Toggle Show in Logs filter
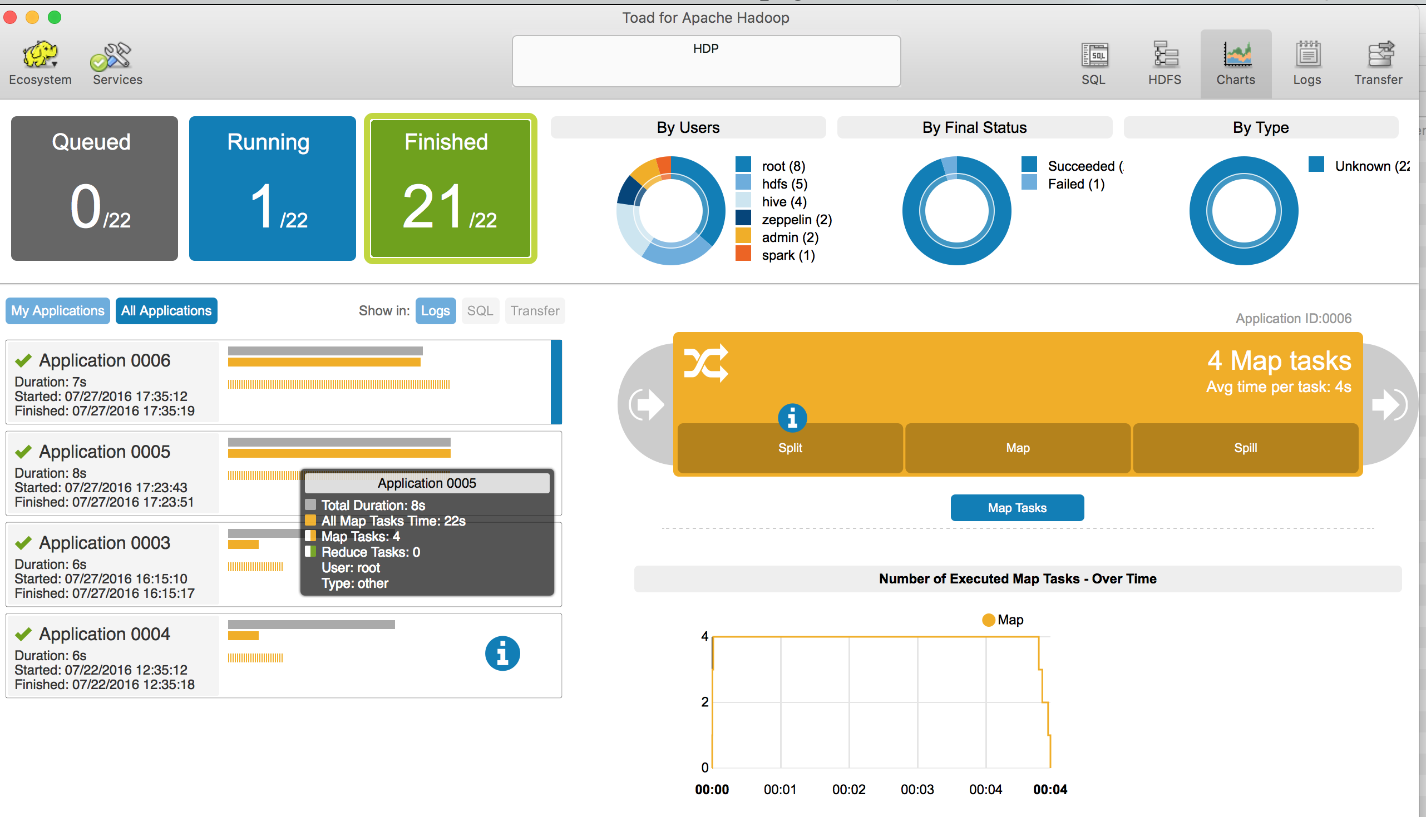Image resolution: width=1426 pixels, height=817 pixels. click(x=436, y=310)
